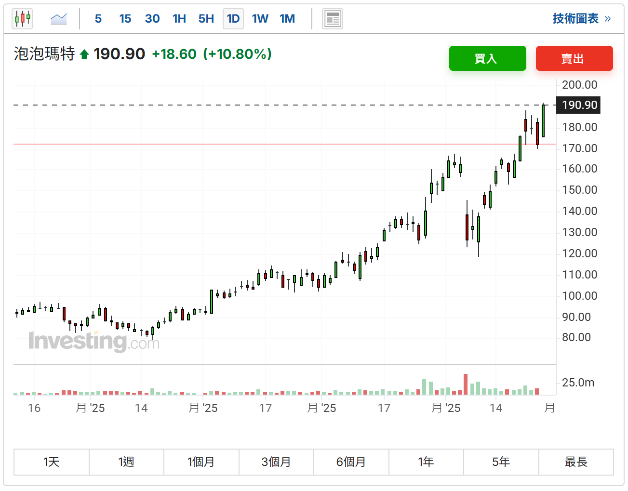Click the green 買入 button
This screenshot has height=491, width=628.
point(487,58)
